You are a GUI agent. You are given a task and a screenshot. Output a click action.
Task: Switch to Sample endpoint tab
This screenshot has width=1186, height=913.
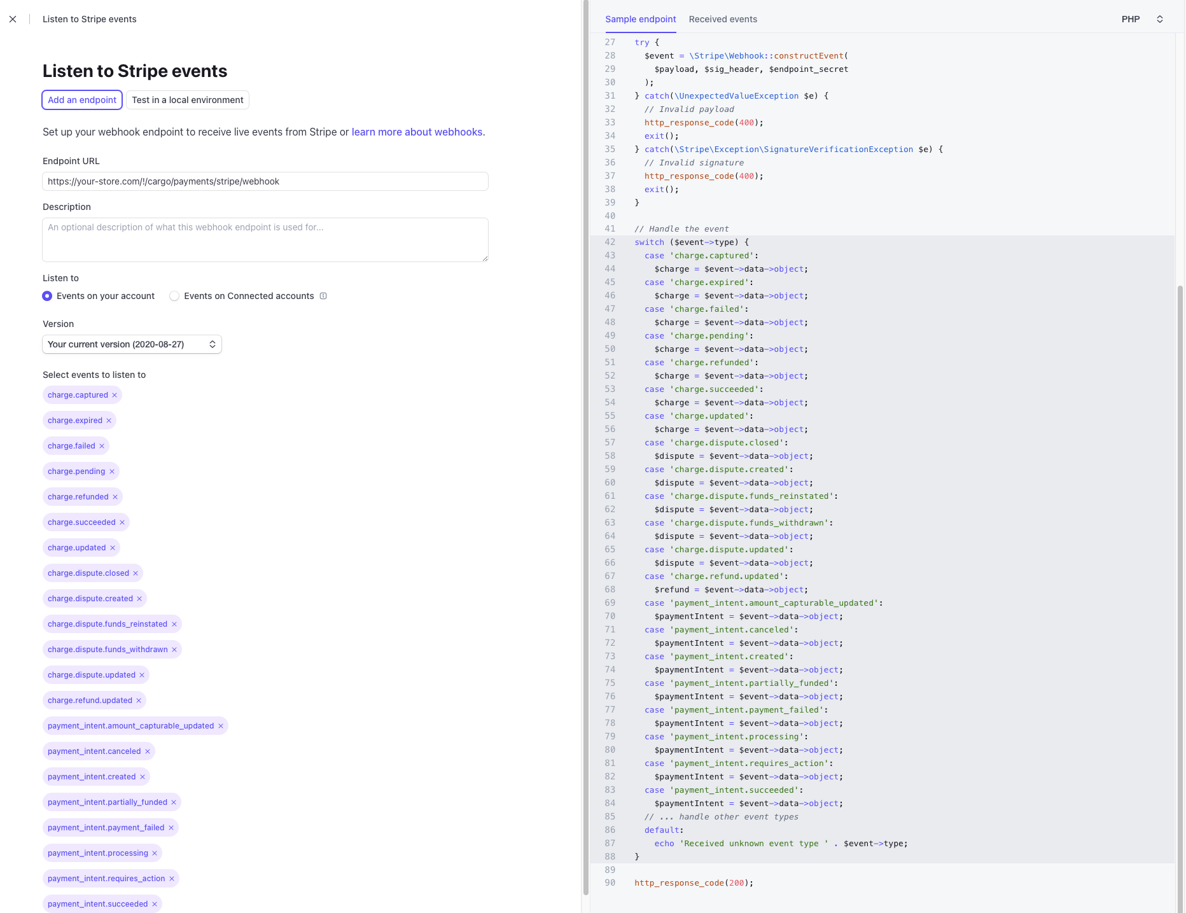(640, 19)
